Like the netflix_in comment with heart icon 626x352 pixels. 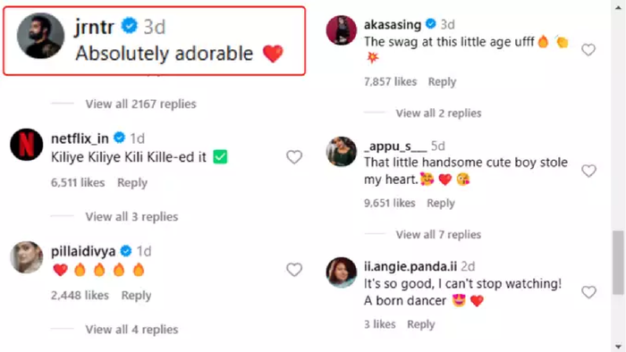294,157
